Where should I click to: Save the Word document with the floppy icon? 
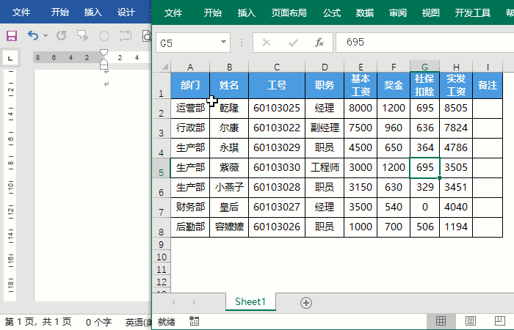12,36
